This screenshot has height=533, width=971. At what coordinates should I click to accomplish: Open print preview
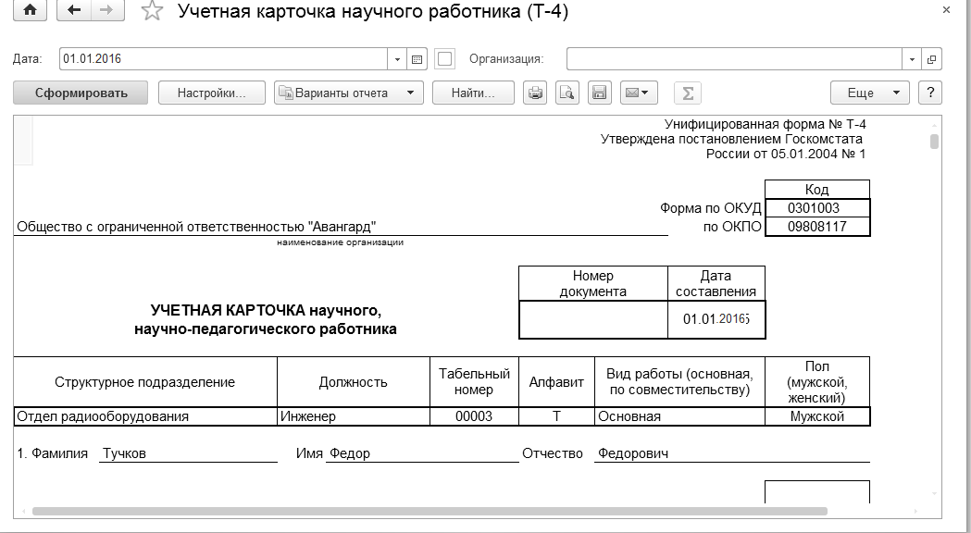[x=567, y=93]
